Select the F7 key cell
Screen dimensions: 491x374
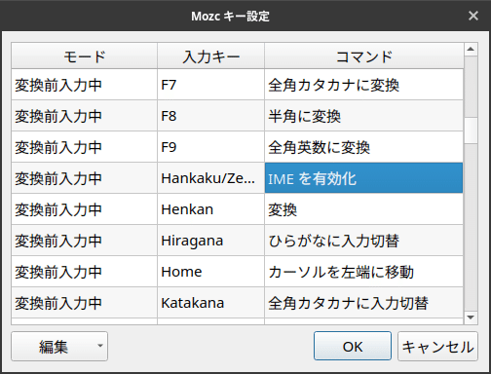click(x=211, y=85)
